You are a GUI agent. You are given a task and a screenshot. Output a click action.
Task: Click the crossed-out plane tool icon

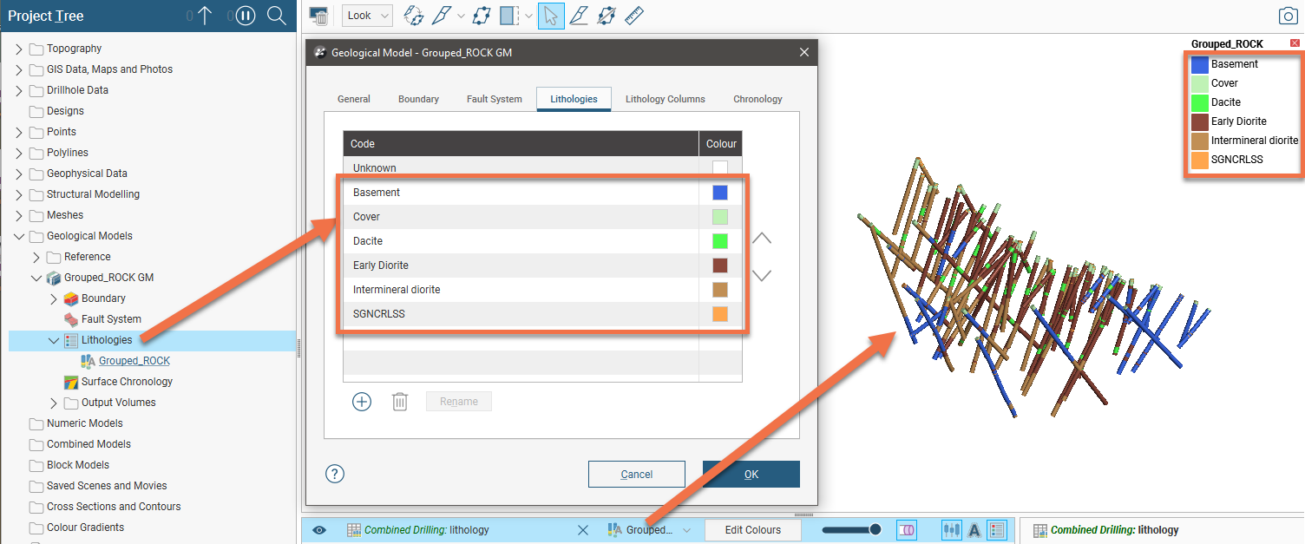[607, 16]
